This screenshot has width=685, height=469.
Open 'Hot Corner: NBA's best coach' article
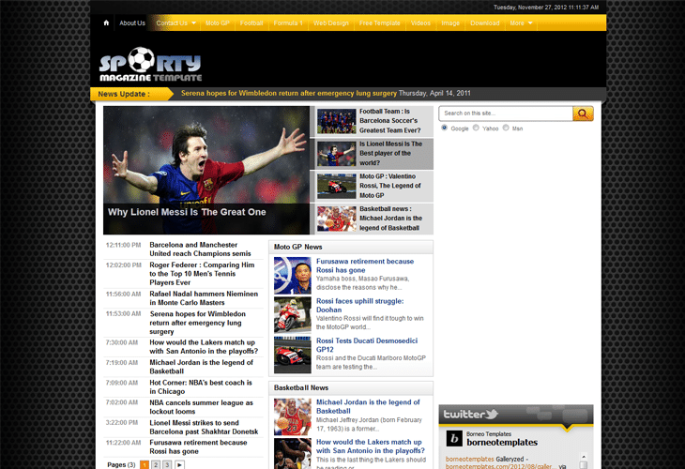201,386
